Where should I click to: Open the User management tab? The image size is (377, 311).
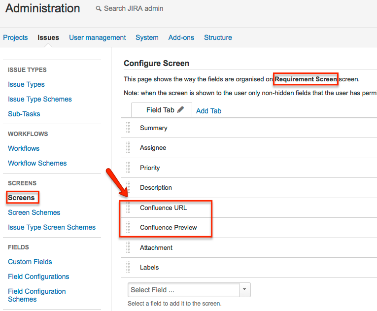point(98,37)
